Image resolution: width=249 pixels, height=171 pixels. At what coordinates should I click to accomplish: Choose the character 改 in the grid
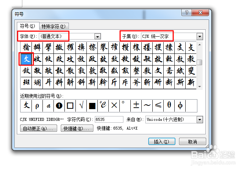(x=59, y=59)
